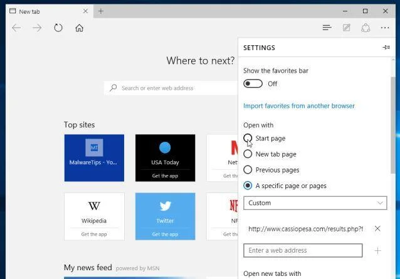
Task: Select Previous pages radio option
Action: (x=248, y=170)
